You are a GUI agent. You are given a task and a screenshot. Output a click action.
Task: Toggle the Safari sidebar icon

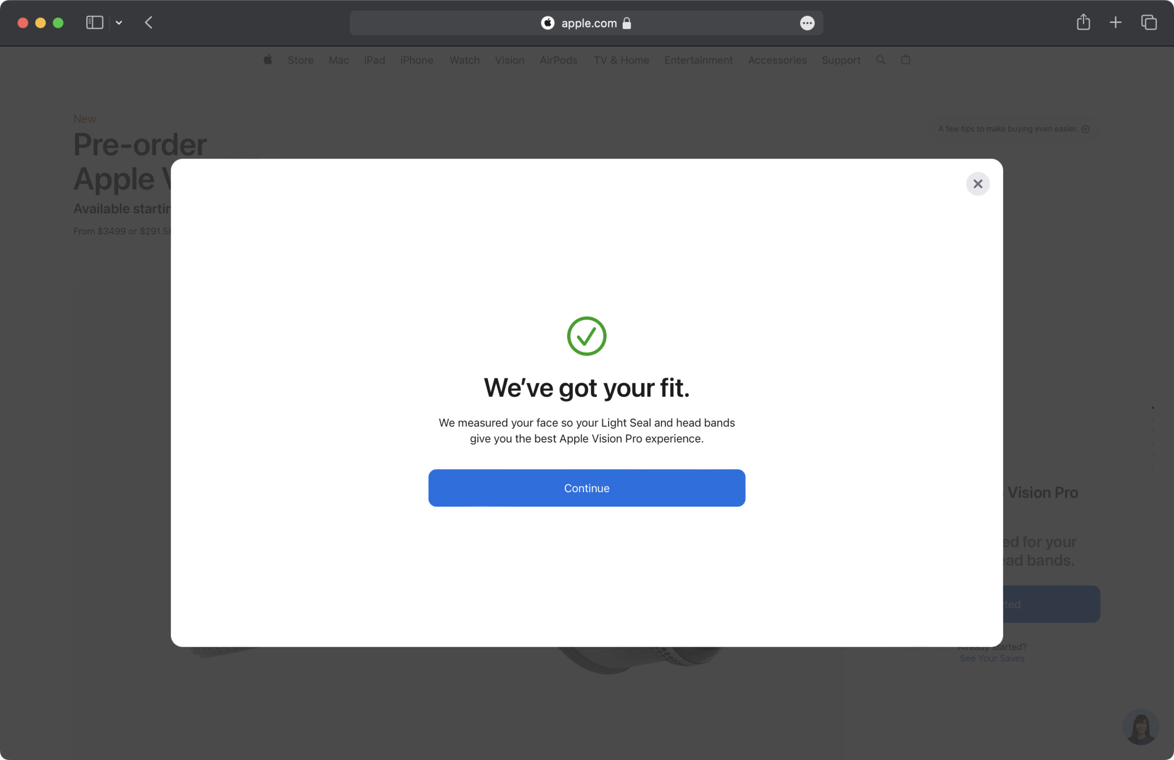pyautogui.click(x=95, y=22)
